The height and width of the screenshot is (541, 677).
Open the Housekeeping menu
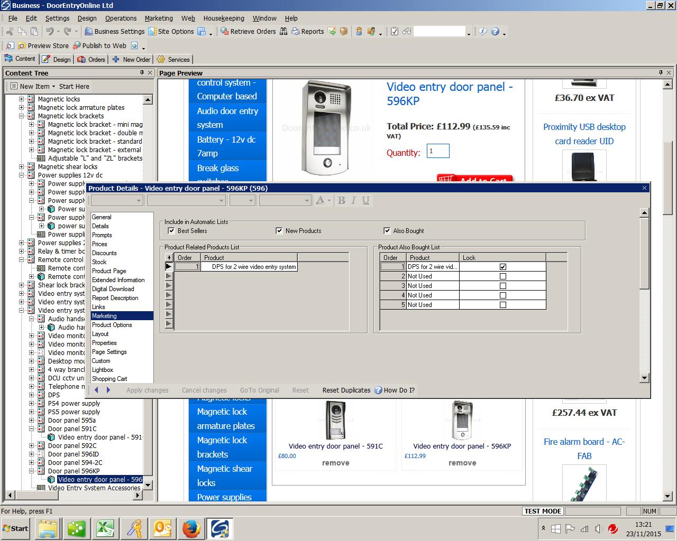[x=224, y=18]
